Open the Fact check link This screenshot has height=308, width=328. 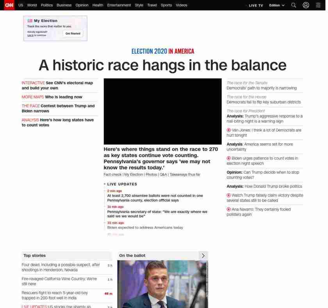coord(112,174)
